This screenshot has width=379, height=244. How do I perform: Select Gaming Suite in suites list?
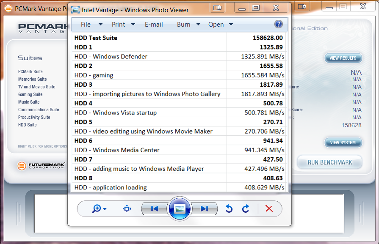(30, 94)
